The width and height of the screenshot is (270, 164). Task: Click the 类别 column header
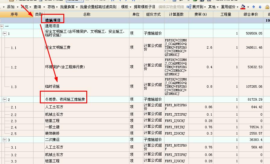click(39, 14)
